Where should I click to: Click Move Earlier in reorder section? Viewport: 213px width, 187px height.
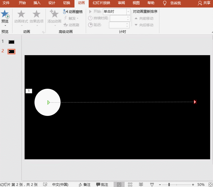[x=144, y=18]
